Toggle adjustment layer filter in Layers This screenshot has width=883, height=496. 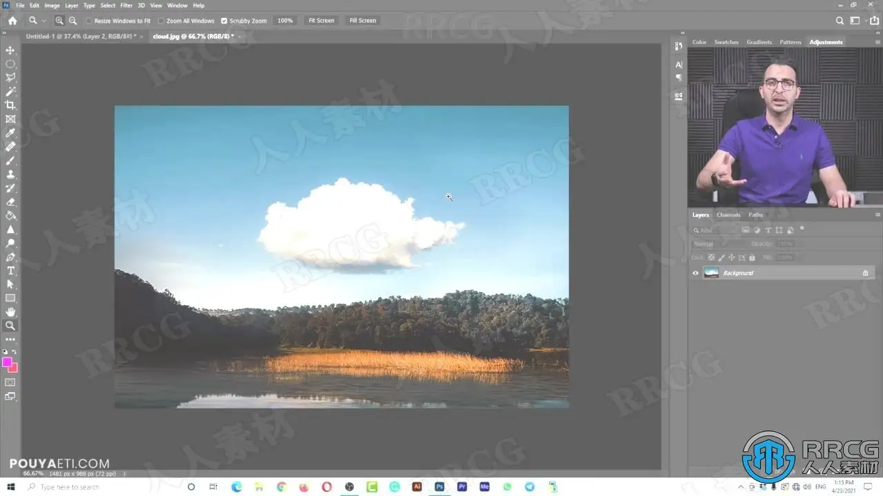tap(757, 230)
